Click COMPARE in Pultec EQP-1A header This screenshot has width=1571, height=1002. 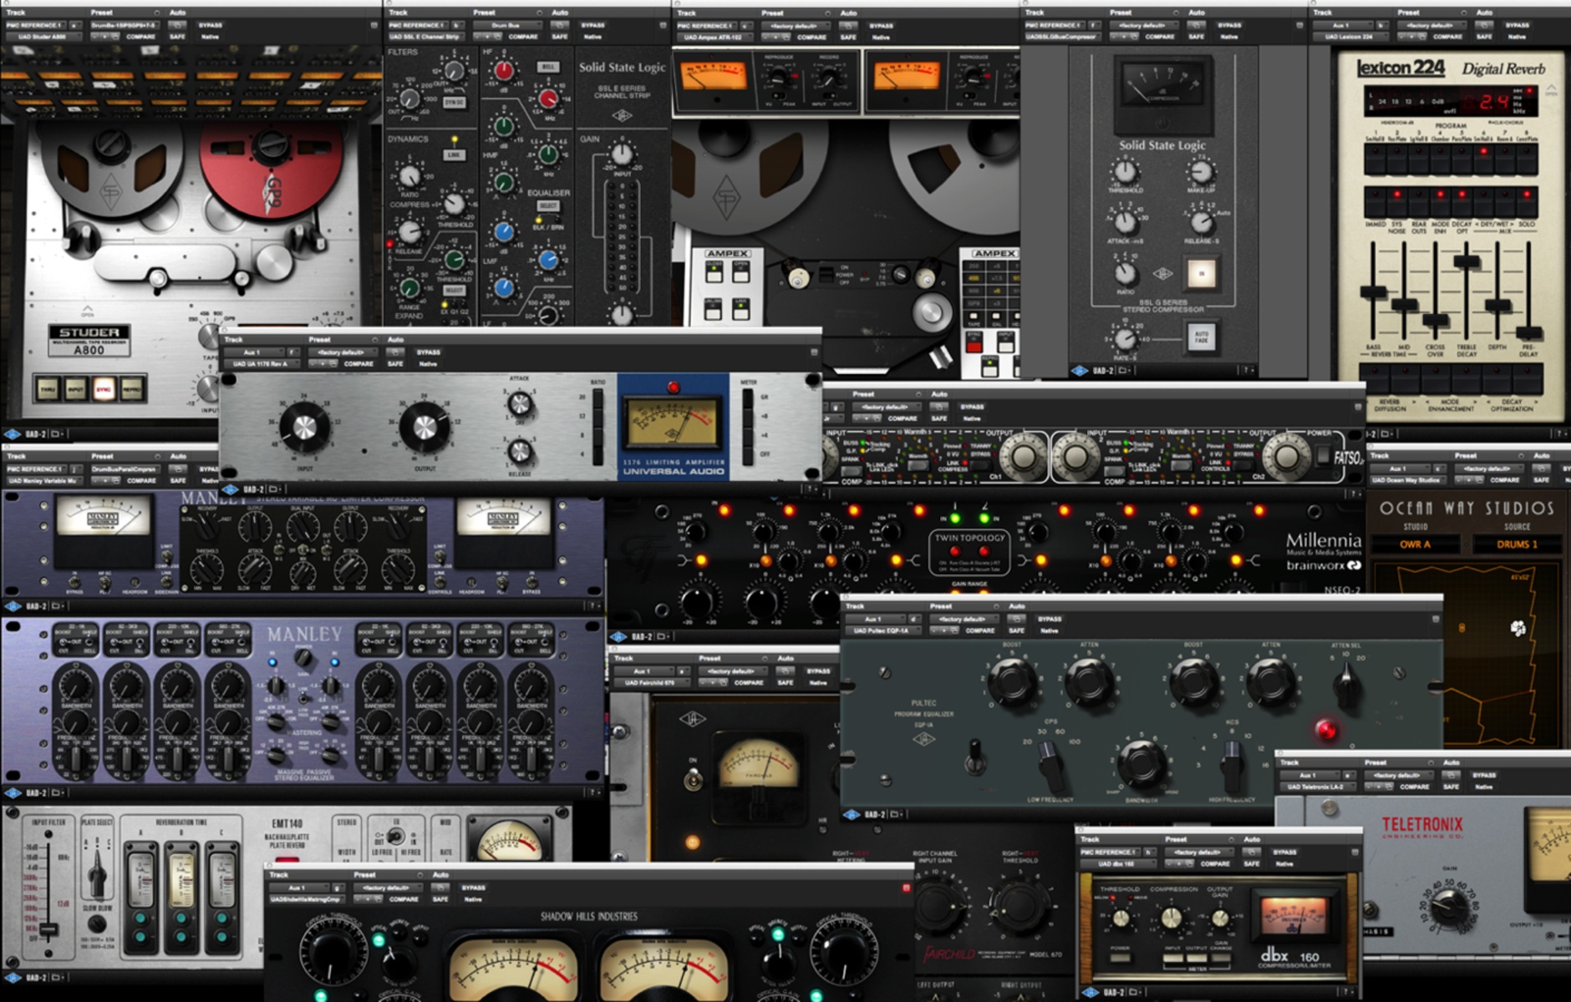(x=979, y=630)
